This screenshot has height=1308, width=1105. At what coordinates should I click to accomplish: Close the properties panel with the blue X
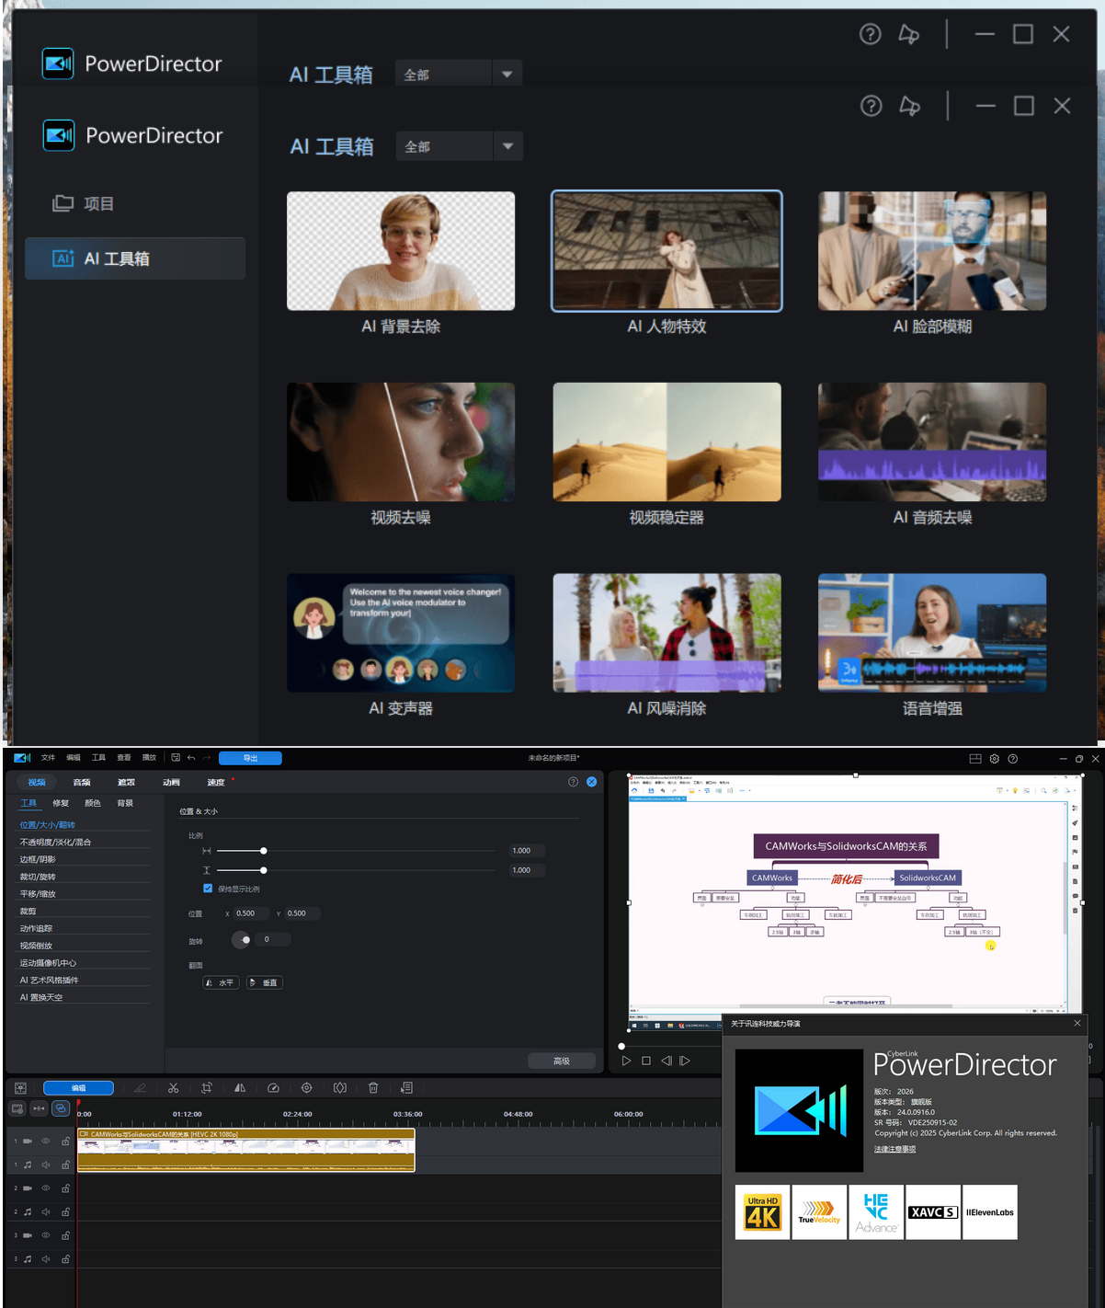(x=592, y=782)
